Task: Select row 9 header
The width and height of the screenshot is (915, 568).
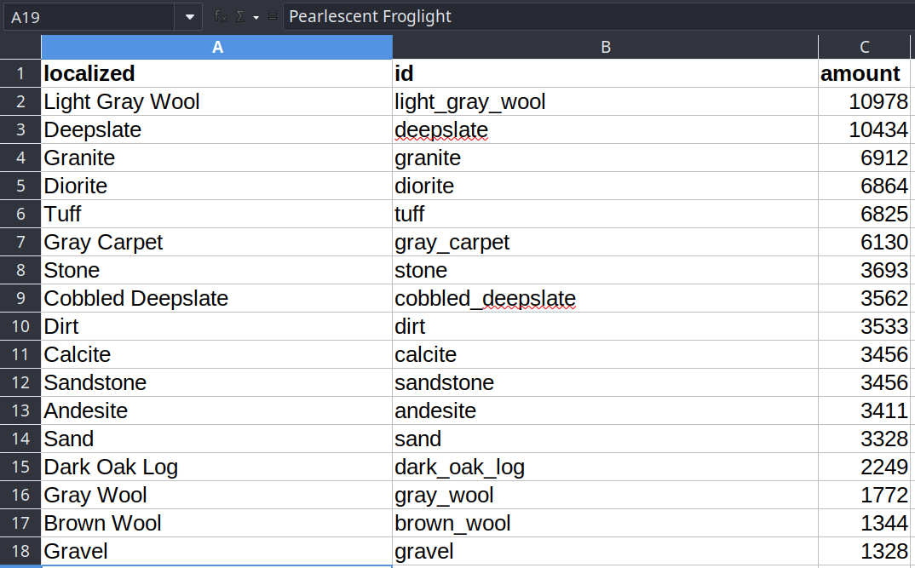Action: pyautogui.click(x=20, y=298)
